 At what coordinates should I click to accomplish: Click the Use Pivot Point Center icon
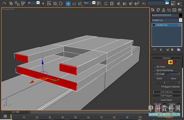[x=99, y=4]
